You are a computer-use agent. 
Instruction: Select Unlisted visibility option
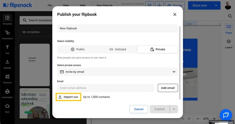(117, 49)
